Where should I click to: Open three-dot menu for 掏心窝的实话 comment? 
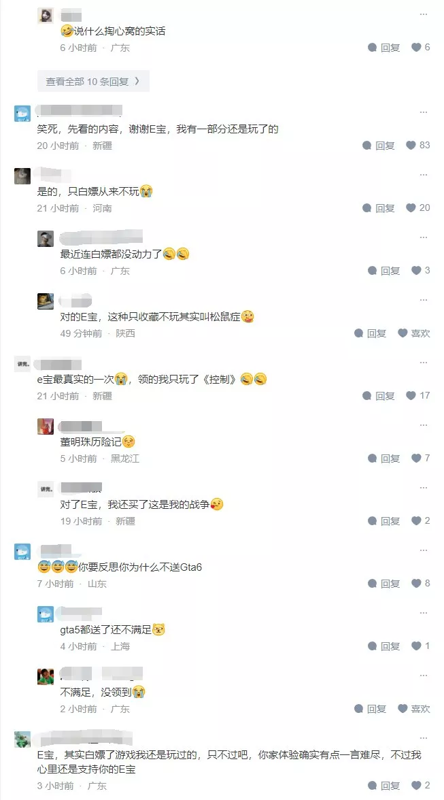424,14
